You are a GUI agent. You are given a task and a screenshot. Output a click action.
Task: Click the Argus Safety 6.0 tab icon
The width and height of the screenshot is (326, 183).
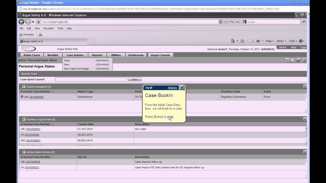pos(22,41)
